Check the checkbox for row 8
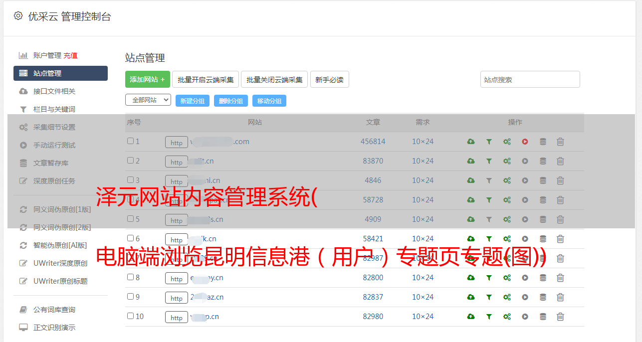642x342 pixels. pos(130,277)
